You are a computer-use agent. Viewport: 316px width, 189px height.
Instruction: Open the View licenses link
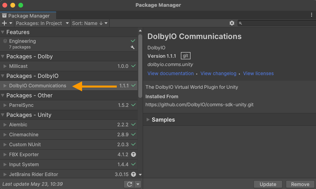pyautogui.click(x=258, y=74)
